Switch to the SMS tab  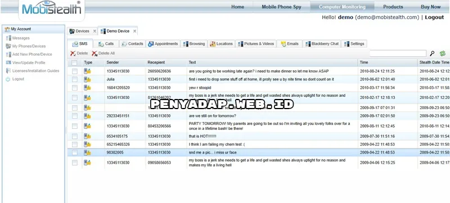(x=80, y=44)
